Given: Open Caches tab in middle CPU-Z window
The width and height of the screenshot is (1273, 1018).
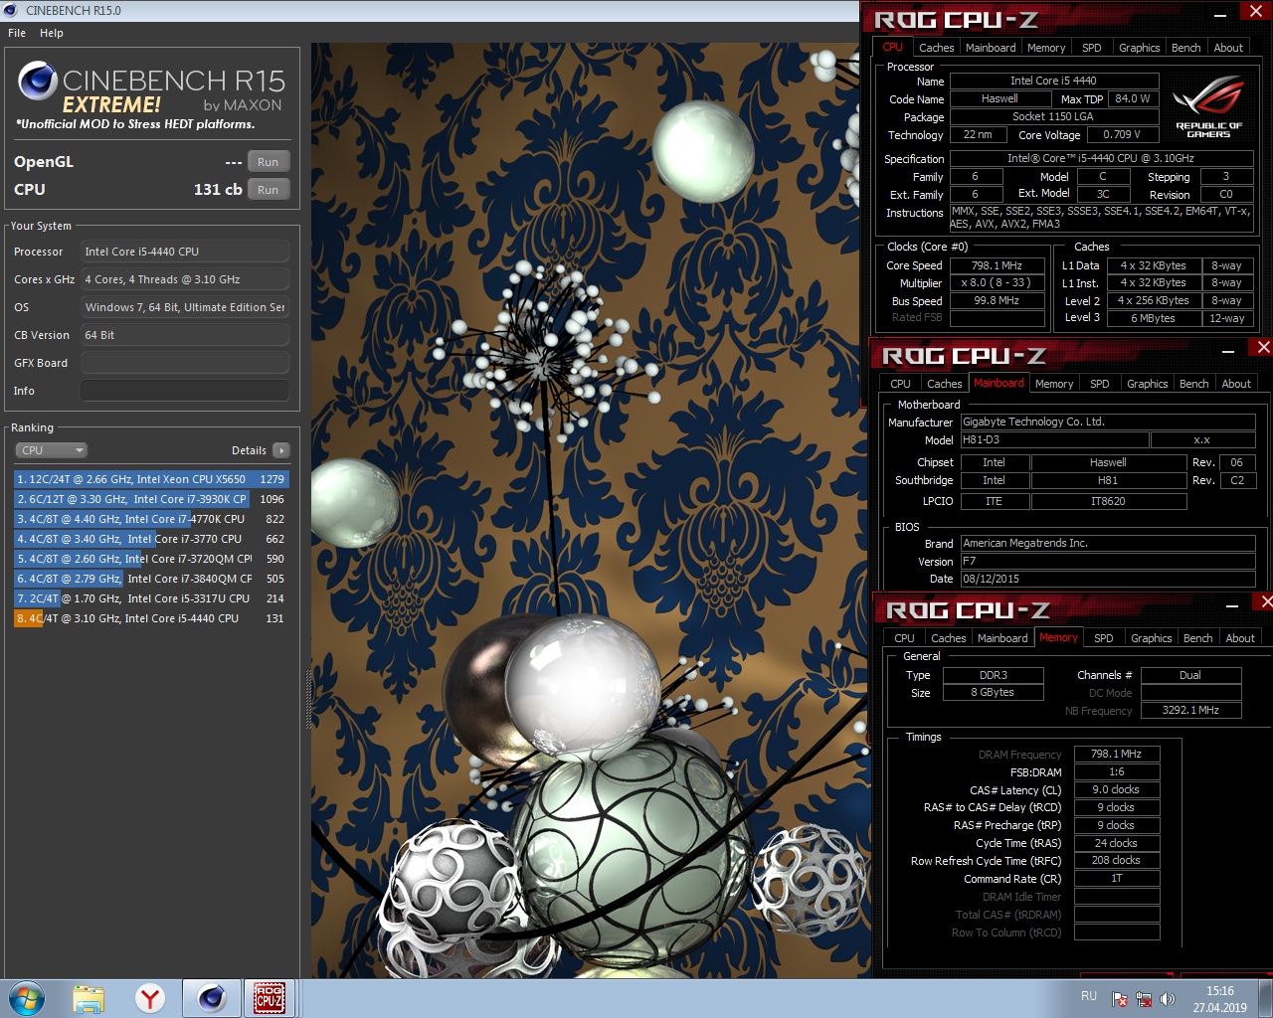Looking at the screenshot, I should point(944,384).
